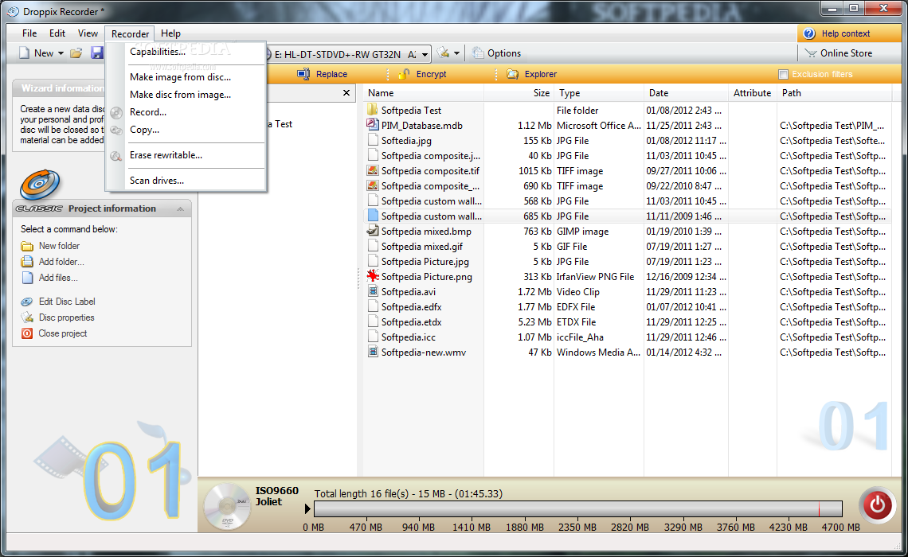The width and height of the screenshot is (908, 557).
Task: Open the File menu
Action: coord(29,33)
